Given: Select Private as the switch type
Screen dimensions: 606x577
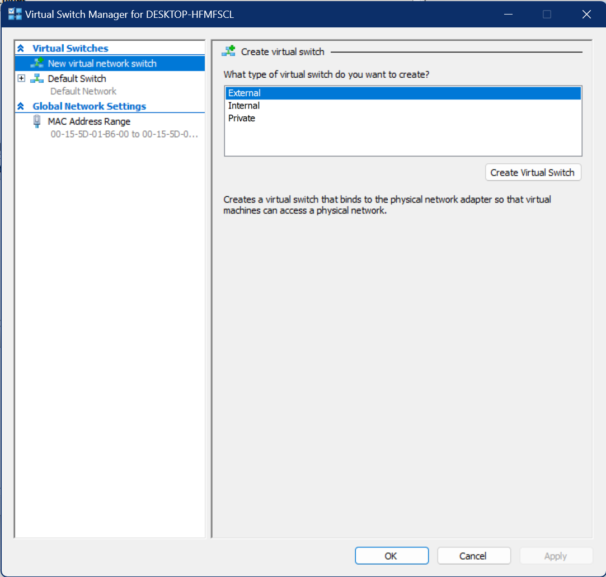Looking at the screenshot, I should point(242,118).
